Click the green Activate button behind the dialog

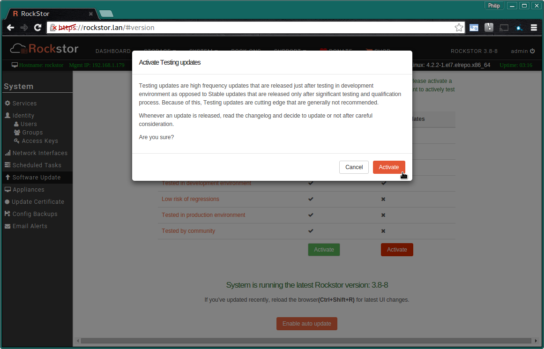click(324, 250)
